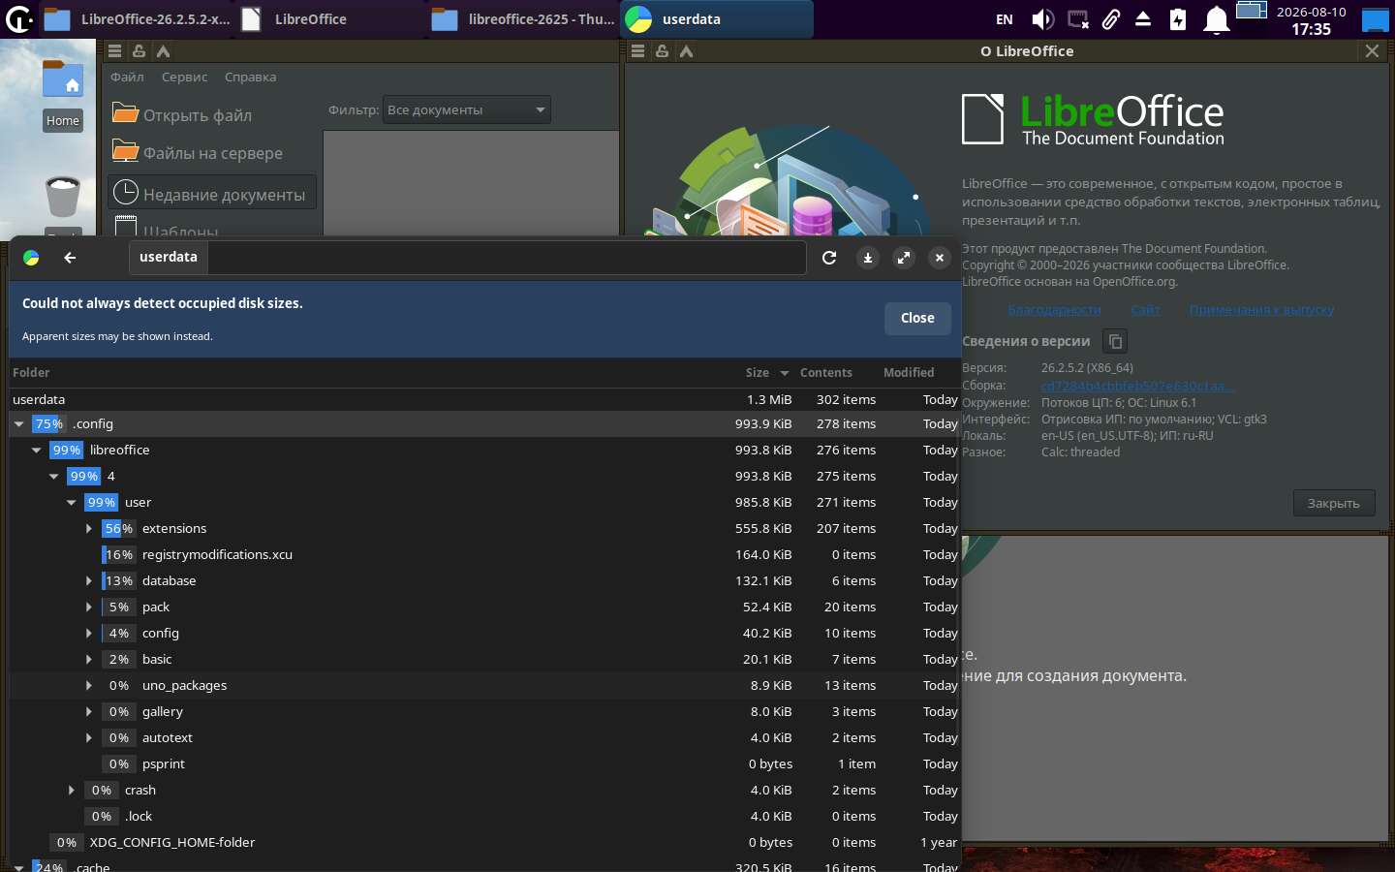Image resolution: width=1395 pixels, height=872 pixels.
Task: Expand the extensions folder
Action: [x=89, y=529]
